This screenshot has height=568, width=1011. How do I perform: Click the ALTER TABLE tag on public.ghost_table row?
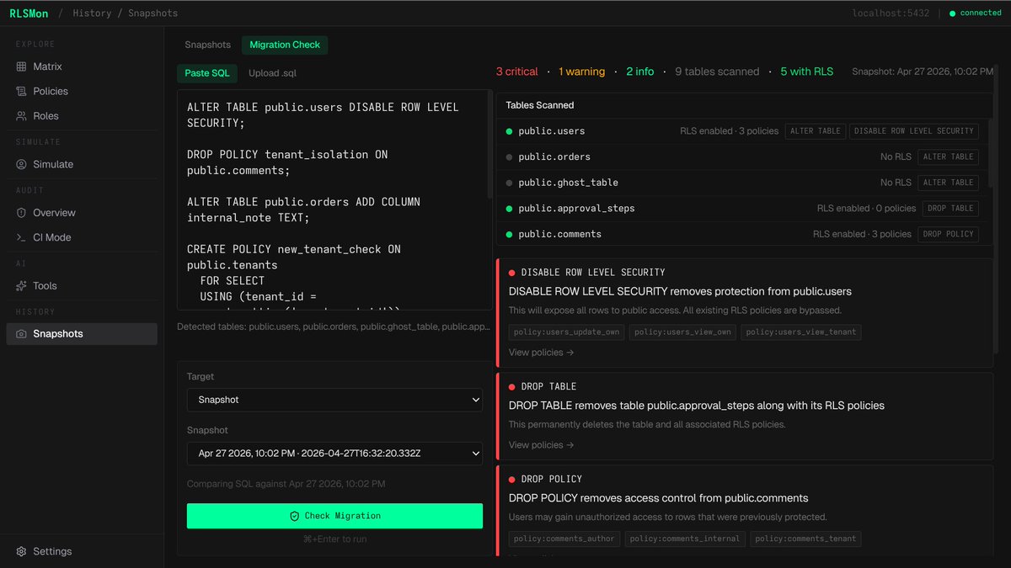[x=949, y=183]
